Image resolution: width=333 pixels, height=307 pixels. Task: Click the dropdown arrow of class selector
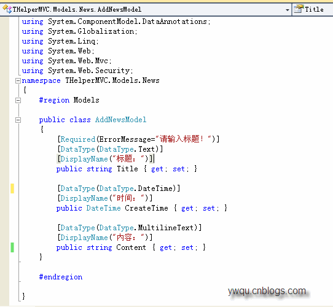[x=288, y=10]
